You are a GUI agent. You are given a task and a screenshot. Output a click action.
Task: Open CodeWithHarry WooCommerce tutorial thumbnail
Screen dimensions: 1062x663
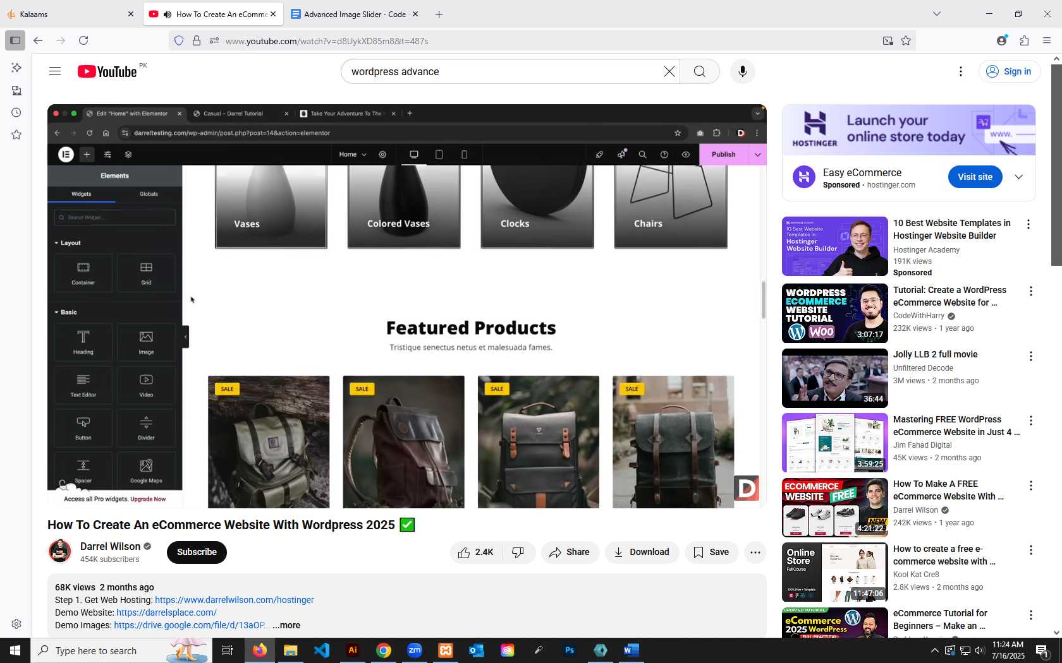pyautogui.click(x=835, y=313)
